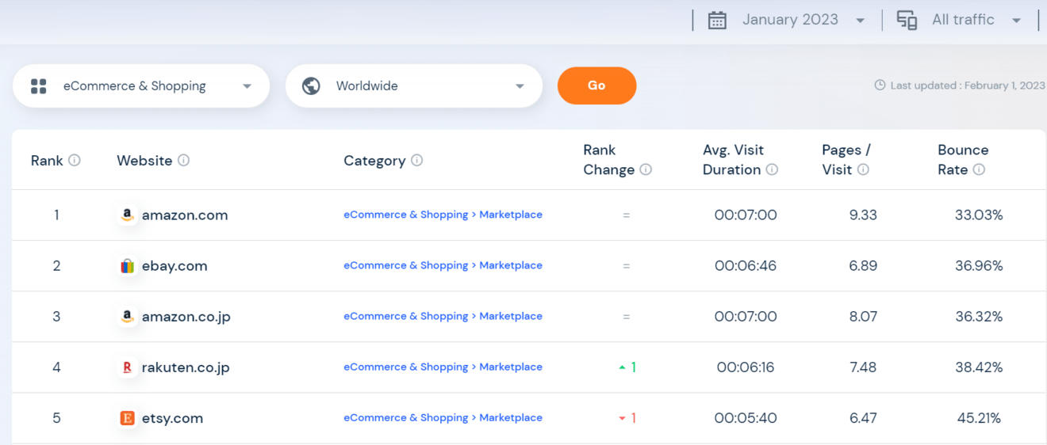
Task: Click the 9.33 pages per visit value
Action: (863, 215)
